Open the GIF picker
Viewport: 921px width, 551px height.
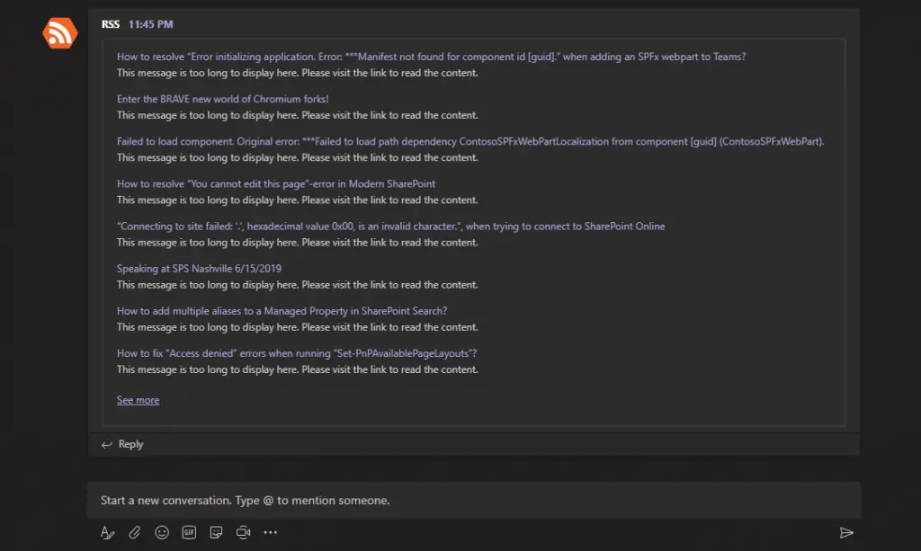click(189, 532)
